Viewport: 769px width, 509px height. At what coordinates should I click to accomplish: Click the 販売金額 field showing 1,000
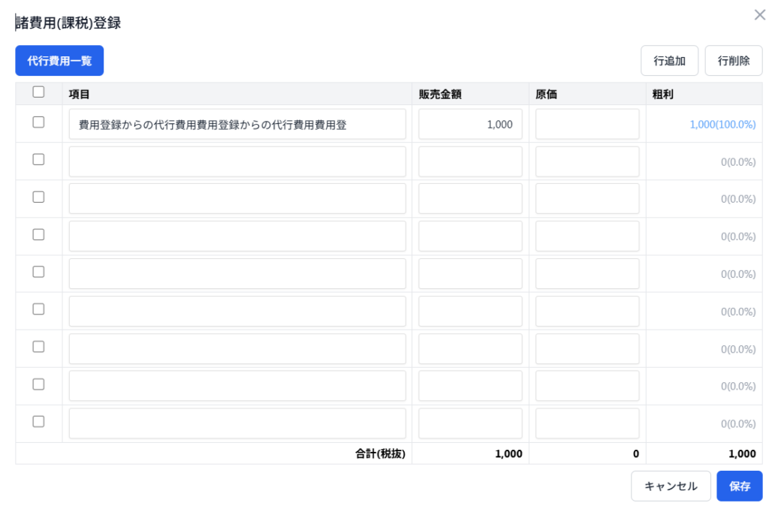point(470,124)
